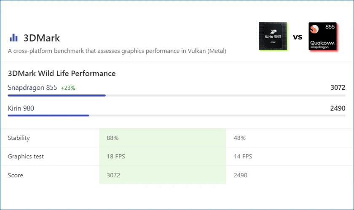Click the Snapdragon 855 label
Image resolution: width=354 pixels, height=210 pixels.
[x=32, y=87]
